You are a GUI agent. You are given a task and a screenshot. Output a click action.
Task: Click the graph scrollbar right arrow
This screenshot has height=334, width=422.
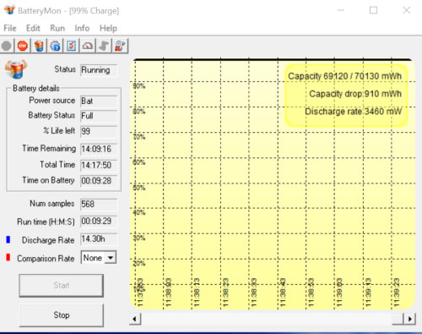coord(409,319)
